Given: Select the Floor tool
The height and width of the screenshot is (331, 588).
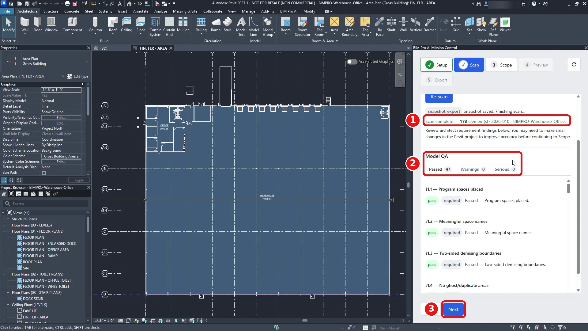Looking at the screenshot, I should [141, 25].
